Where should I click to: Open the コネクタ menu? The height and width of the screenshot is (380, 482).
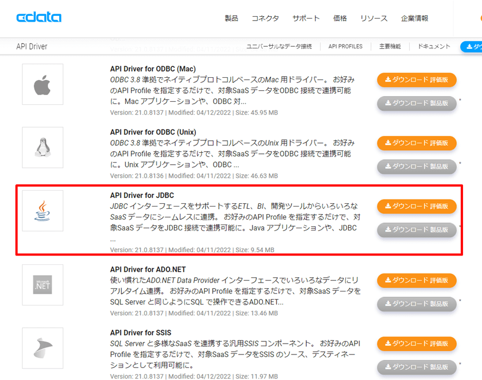(x=265, y=18)
